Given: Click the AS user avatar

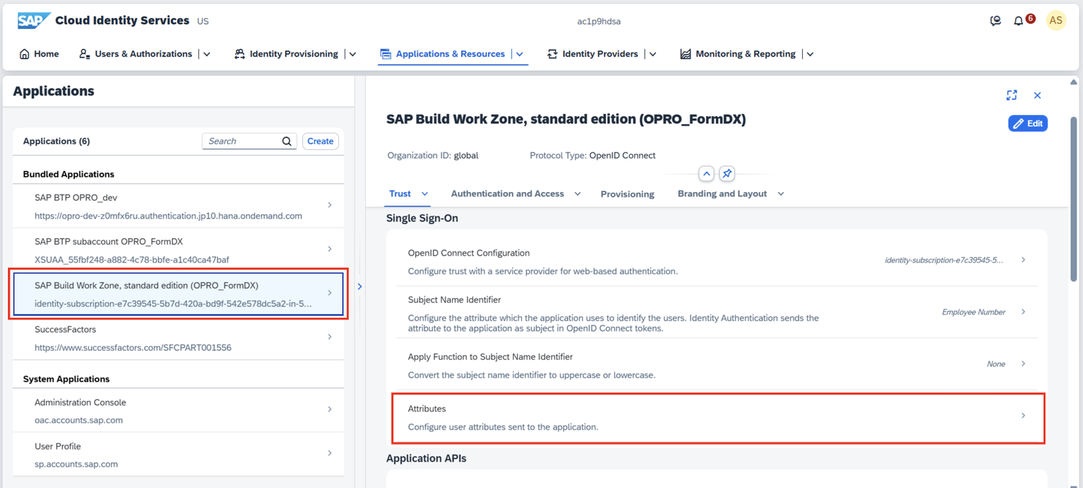Looking at the screenshot, I should point(1055,20).
